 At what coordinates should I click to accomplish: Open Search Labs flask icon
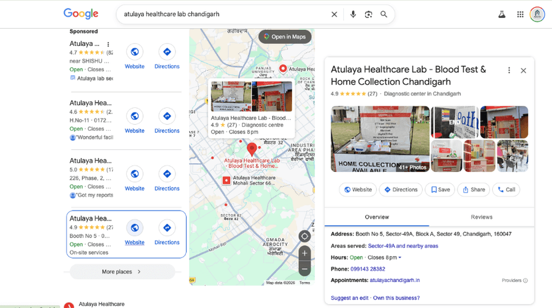(501, 14)
